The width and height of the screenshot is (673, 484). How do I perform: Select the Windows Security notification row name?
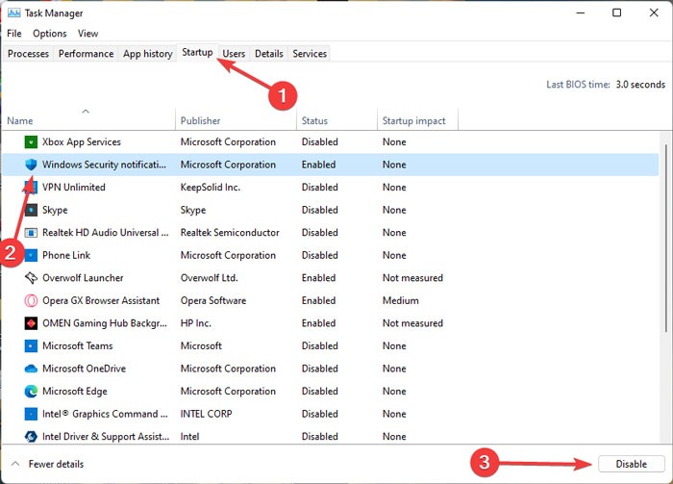pos(104,165)
